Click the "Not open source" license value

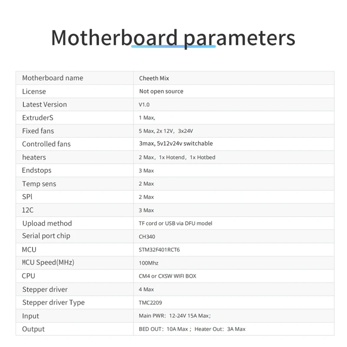[161, 92]
